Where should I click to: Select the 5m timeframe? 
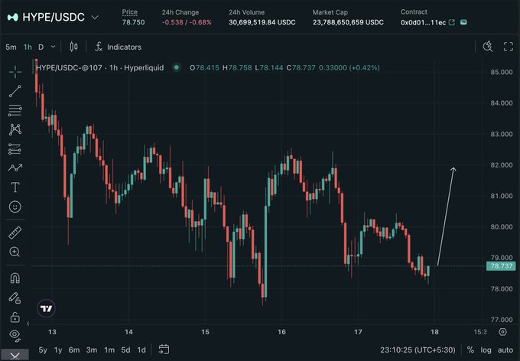pos(11,47)
